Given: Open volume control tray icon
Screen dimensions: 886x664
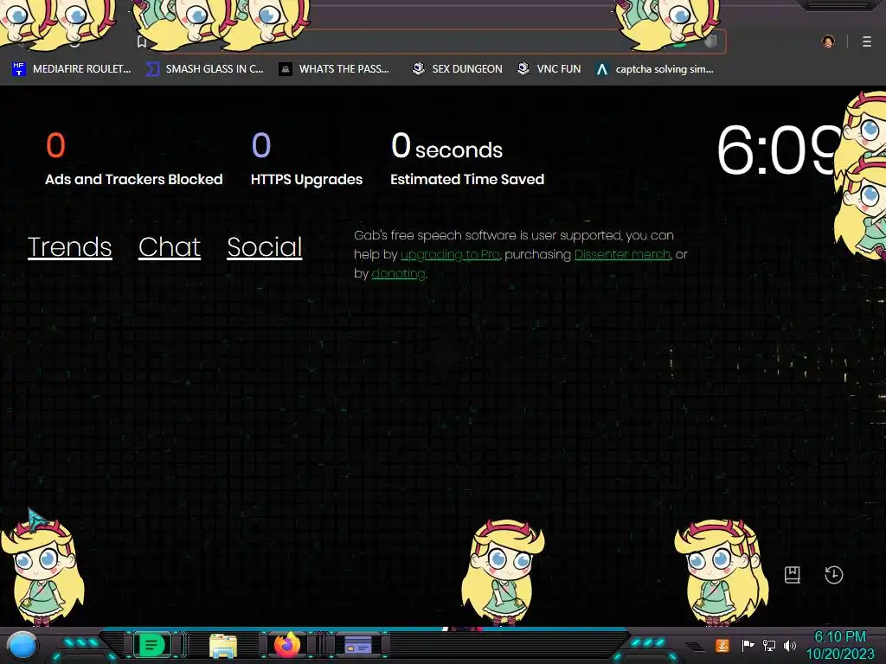Looking at the screenshot, I should click(790, 645).
